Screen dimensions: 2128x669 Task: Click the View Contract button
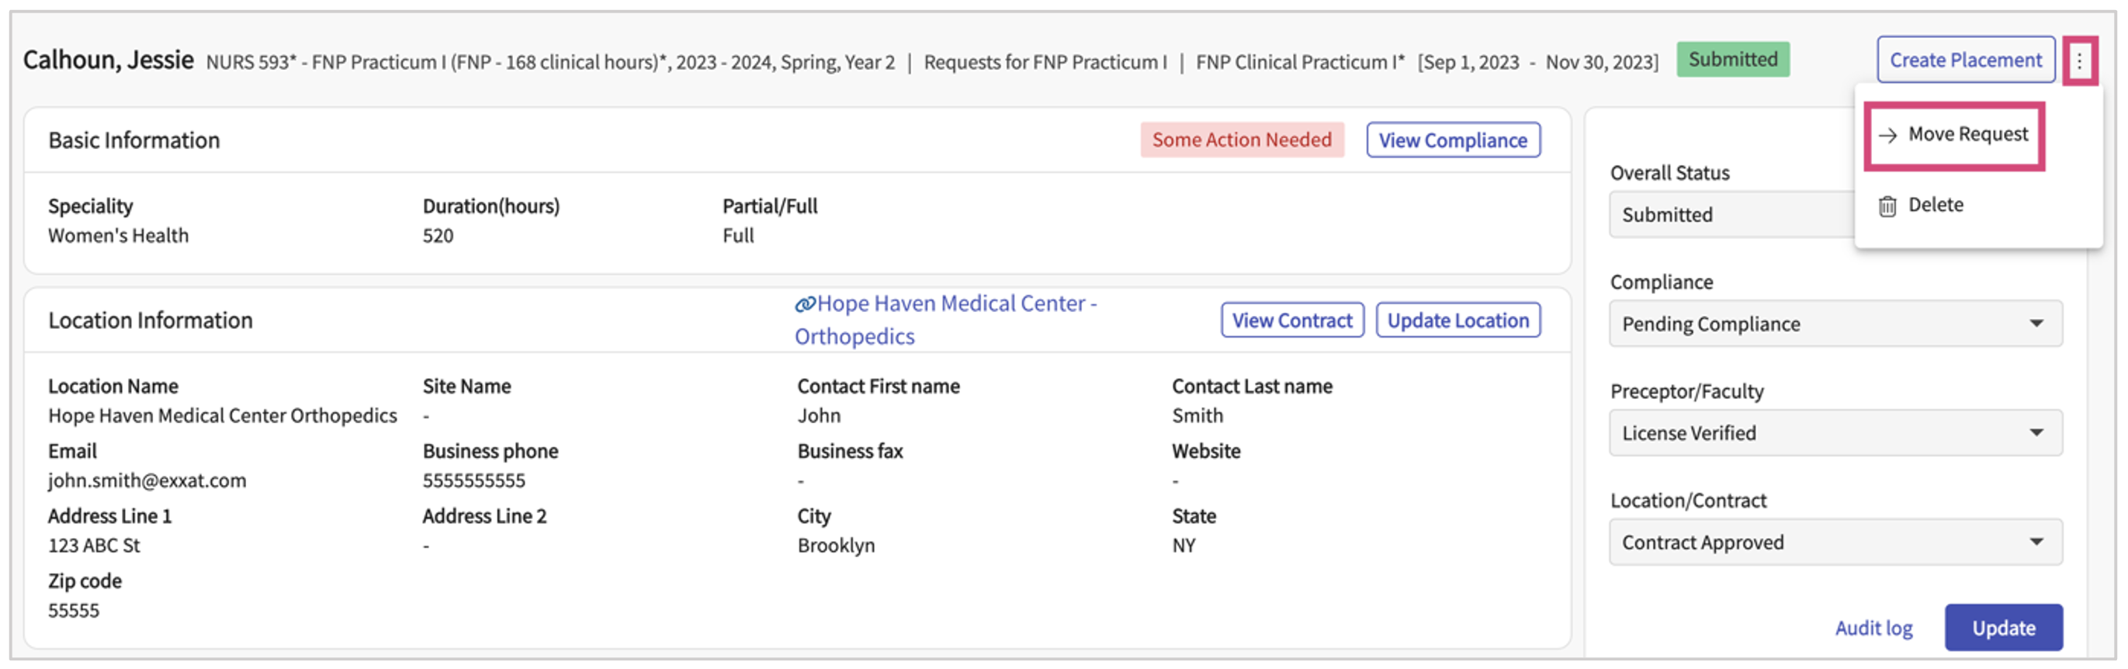(1291, 321)
